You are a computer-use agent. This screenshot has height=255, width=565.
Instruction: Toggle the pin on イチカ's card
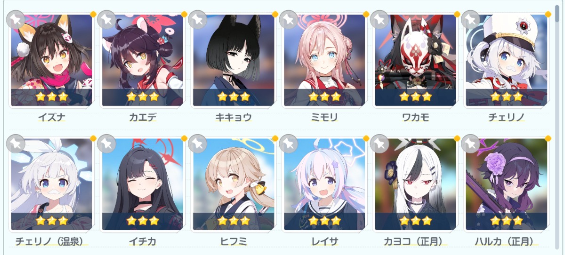pos(106,144)
